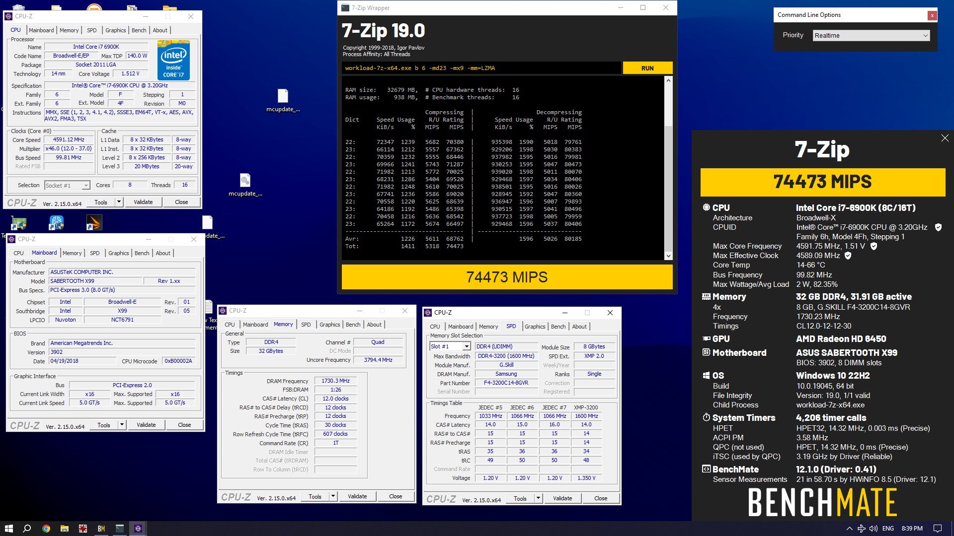954x536 pixels.
Task: Activate CPU-Z taskbar icon
Action: click(x=138, y=529)
